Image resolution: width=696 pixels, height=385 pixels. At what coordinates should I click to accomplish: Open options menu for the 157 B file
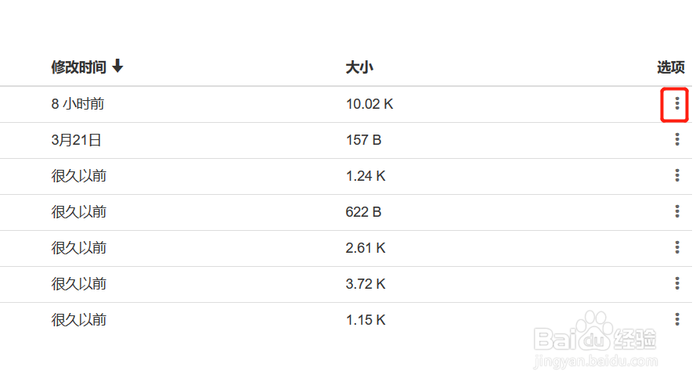click(x=677, y=140)
